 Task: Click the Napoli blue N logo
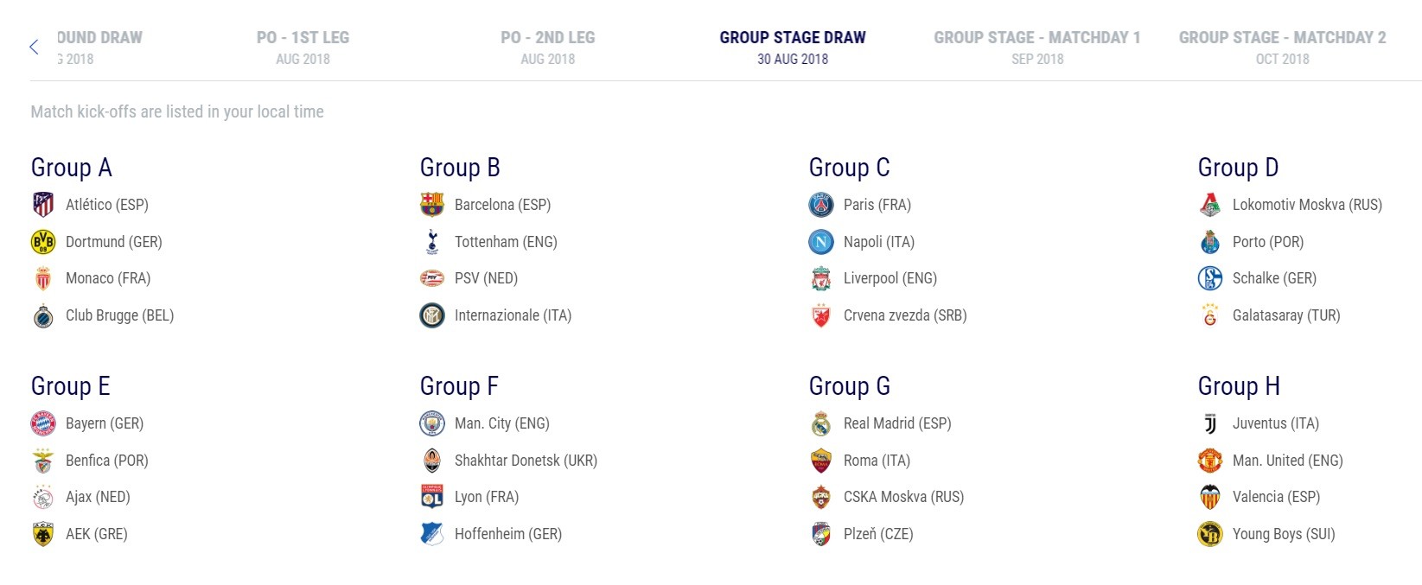point(821,242)
